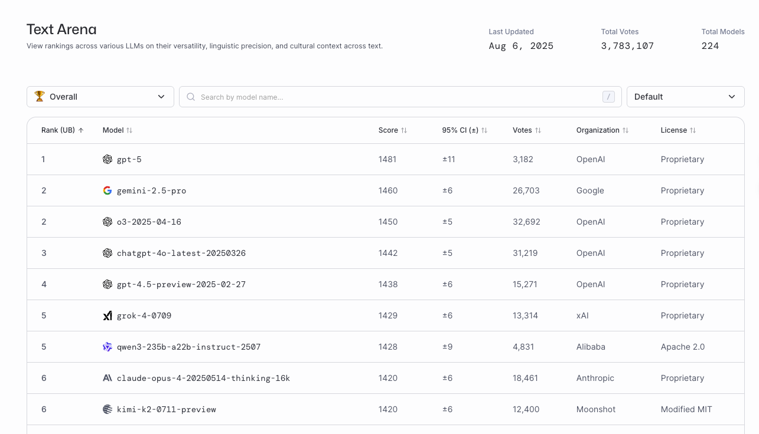Click the Moonshot logo beside kimi-k2-0711-preview
759x434 pixels.
point(108,409)
